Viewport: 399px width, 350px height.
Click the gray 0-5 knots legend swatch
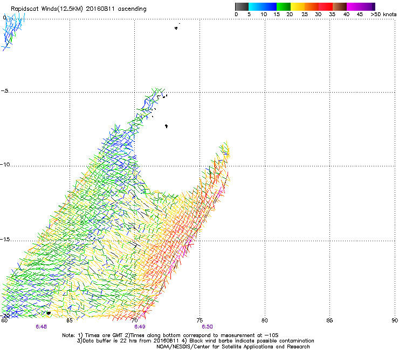pos(242,6)
